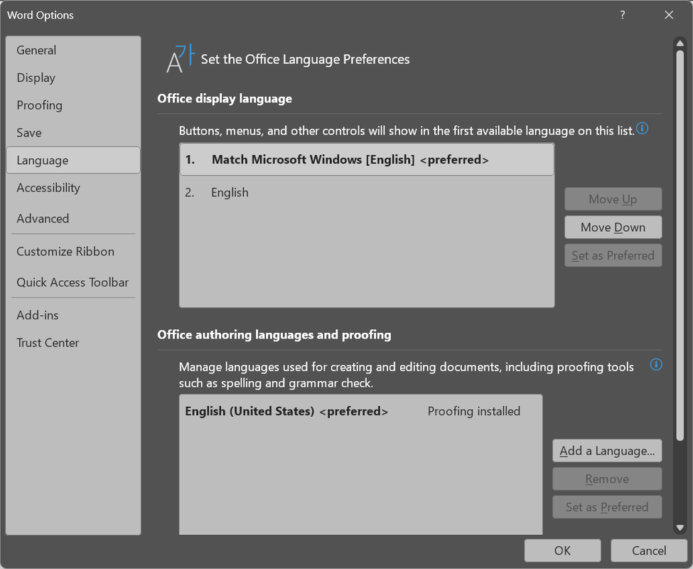Click the Proofing installed status text
This screenshot has height=569, width=693.
474,412
